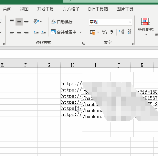Viewport: 158px width, 156px height.
Task: Click 合并后居中 merge and center
Action: (63, 32)
